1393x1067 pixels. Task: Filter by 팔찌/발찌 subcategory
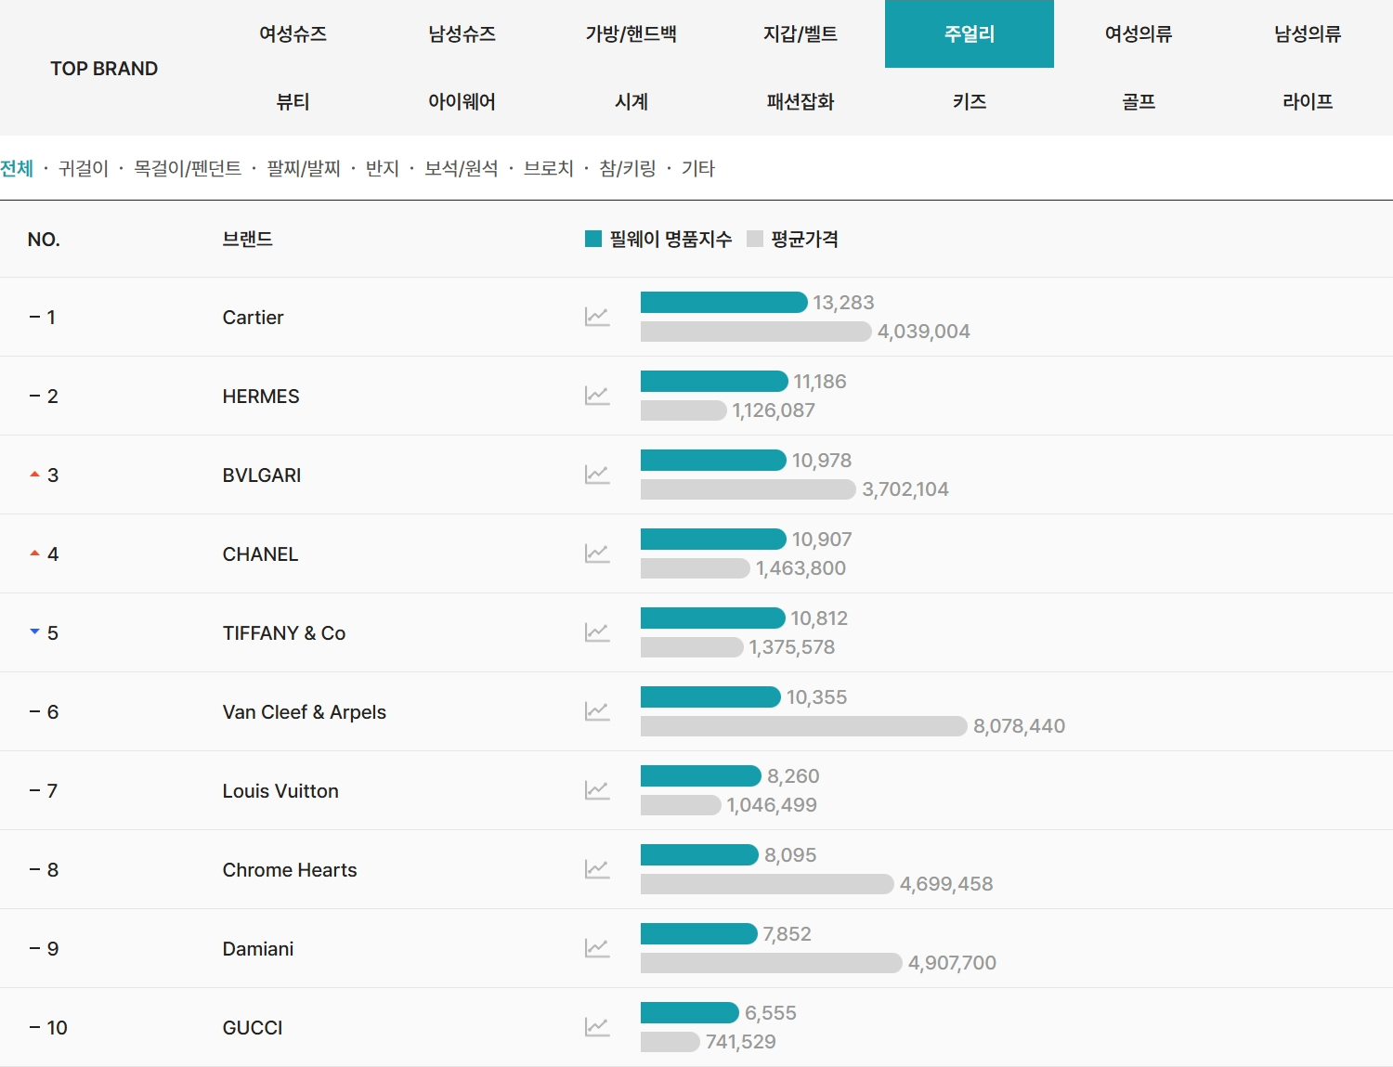[x=304, y=168]
